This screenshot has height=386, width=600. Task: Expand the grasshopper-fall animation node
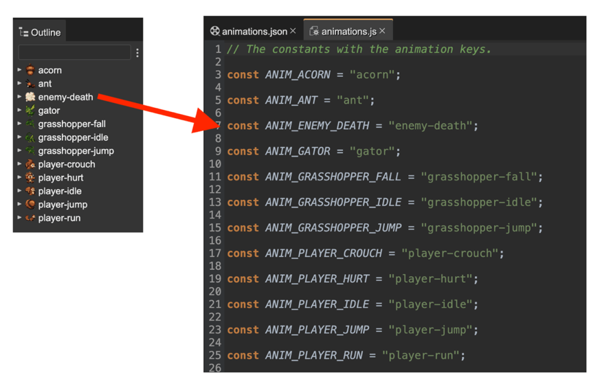pos(19,124)
